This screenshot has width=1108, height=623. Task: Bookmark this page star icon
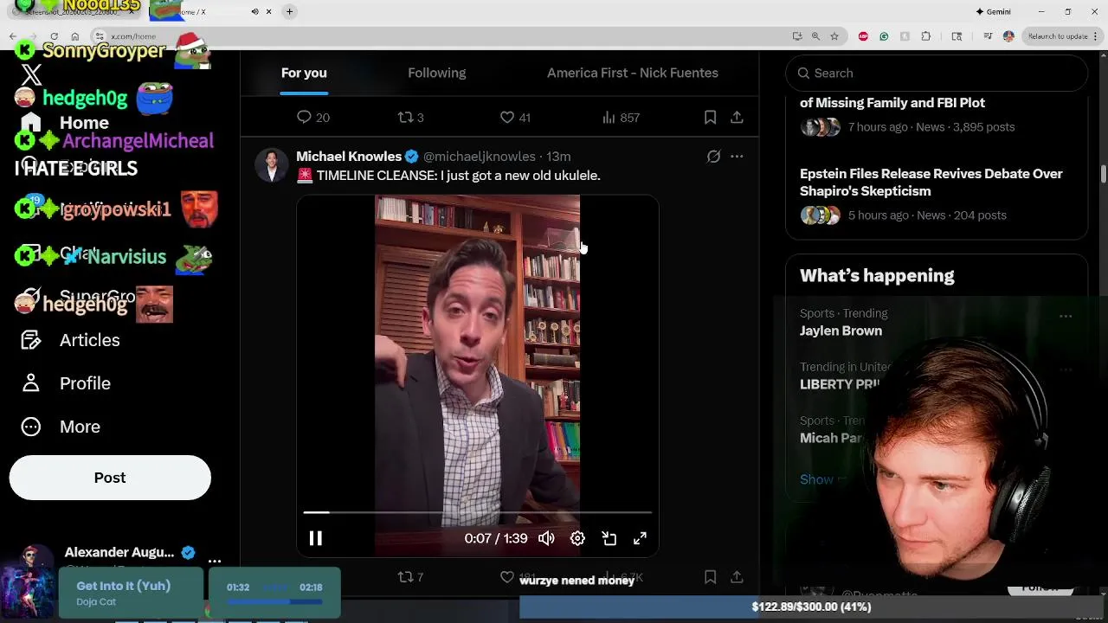tap(834, 36)
